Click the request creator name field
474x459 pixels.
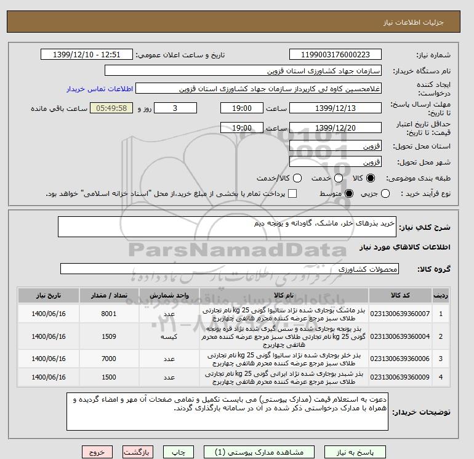click(259, 88)
